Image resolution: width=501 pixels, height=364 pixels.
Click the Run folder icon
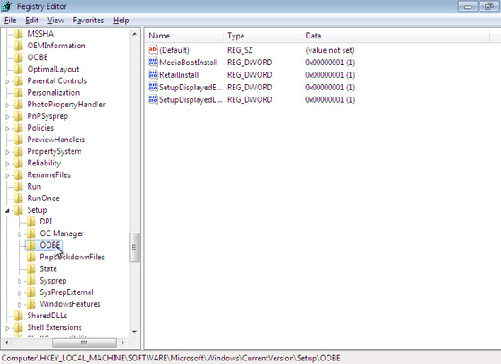19,186
